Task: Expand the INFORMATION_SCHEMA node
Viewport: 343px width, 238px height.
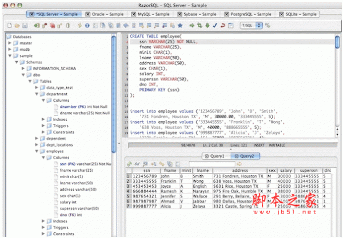Action: [23, 68]
